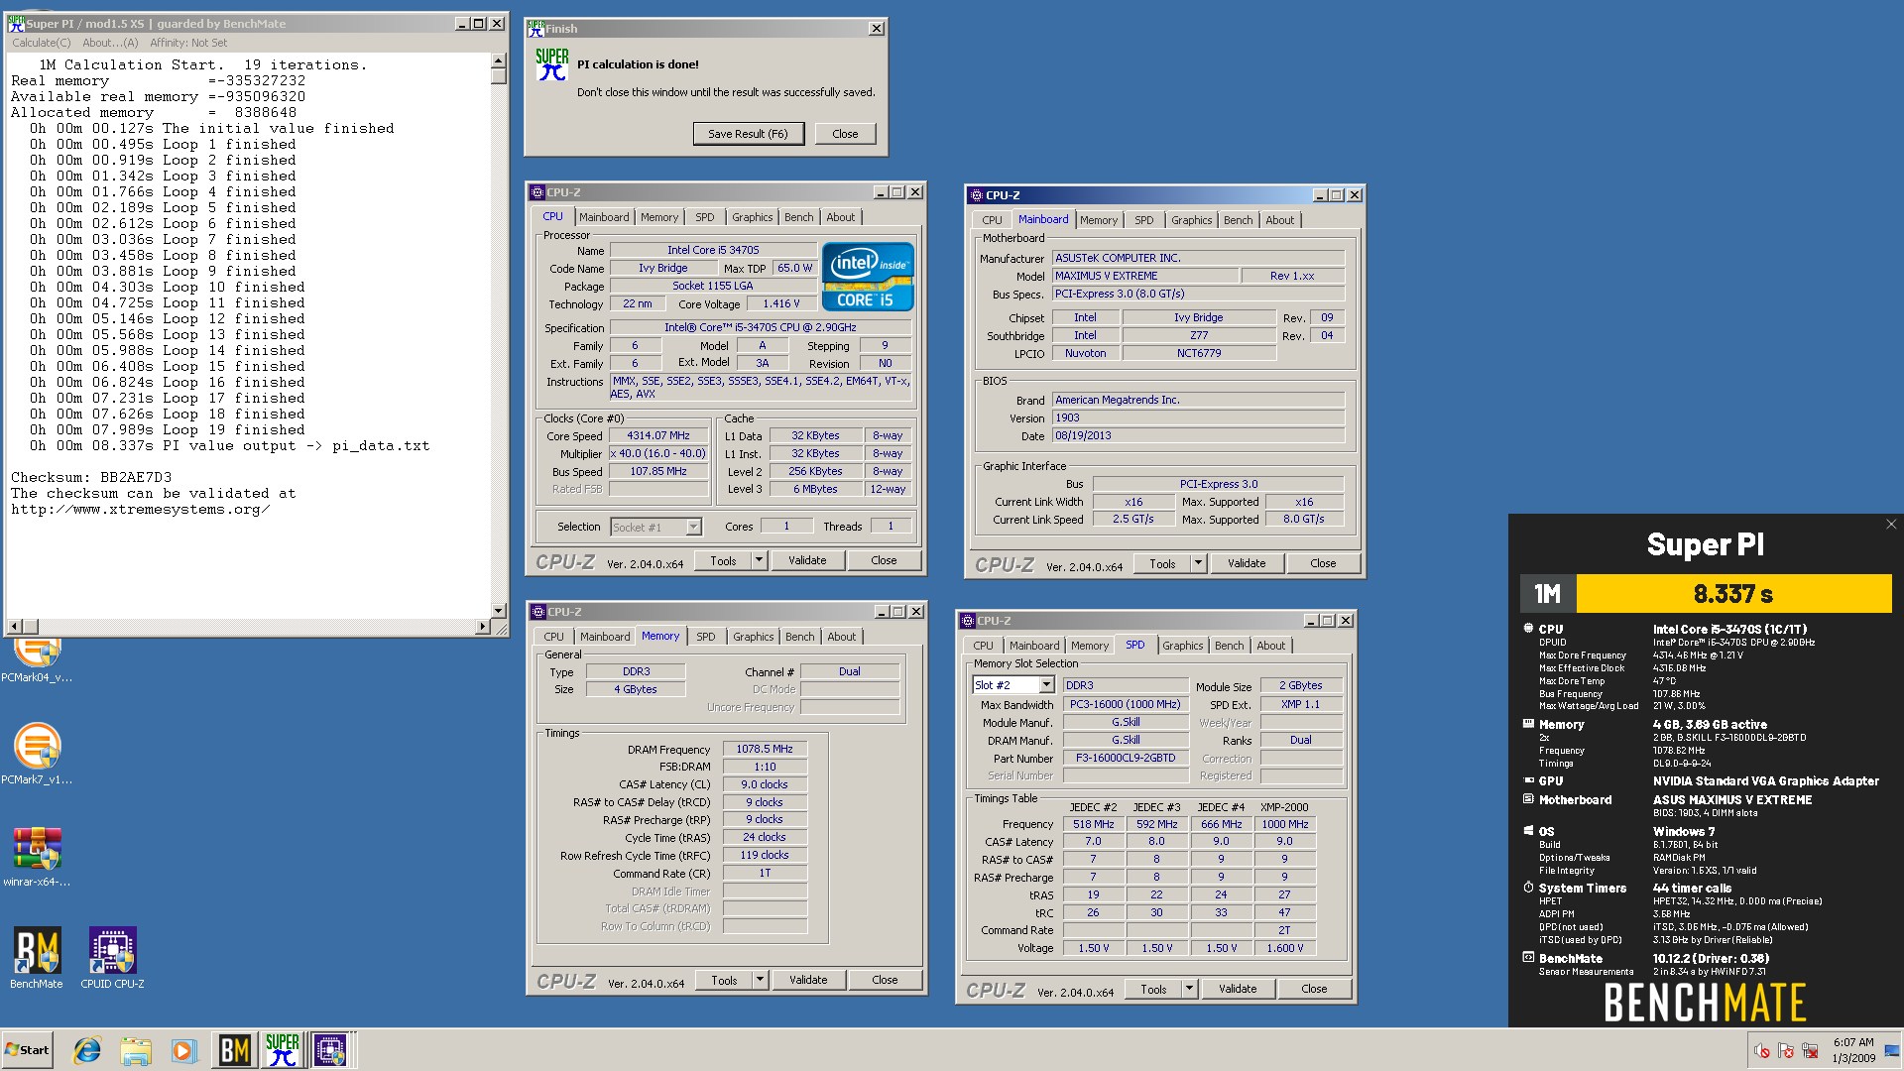This screenshot has height=1071, width=1904.
Task: Click the Checksum BB2AE7D3 line
Action: click(x=91, y=477)
